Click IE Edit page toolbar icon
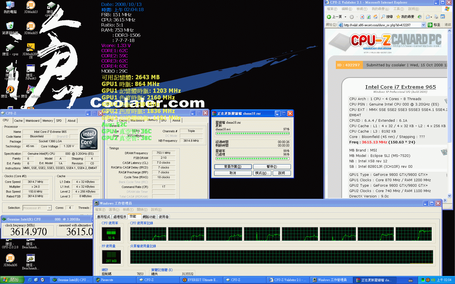 [443, 17]
